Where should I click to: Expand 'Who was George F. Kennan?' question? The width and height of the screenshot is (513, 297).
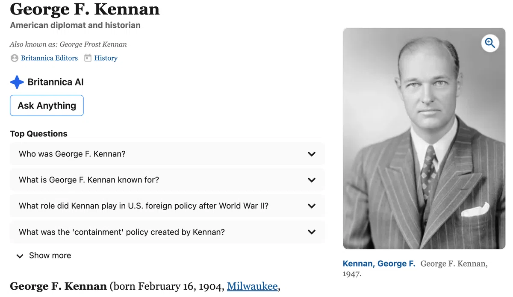coord(167,154)
